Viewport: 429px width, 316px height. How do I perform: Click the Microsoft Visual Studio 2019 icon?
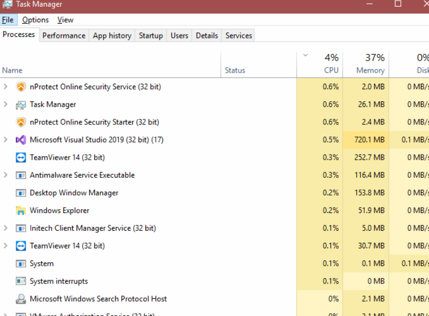pos(21,140)
